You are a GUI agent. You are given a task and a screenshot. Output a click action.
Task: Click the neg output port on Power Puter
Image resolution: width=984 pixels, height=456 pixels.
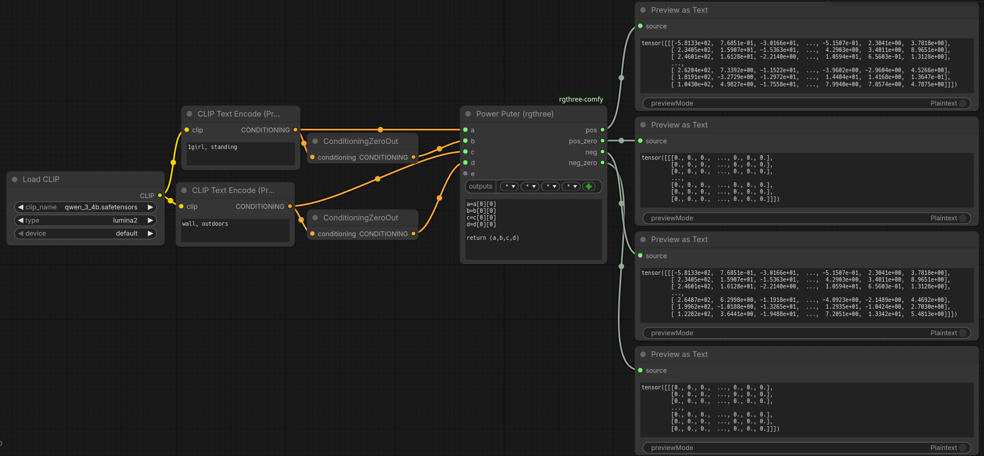click(x=603, y=152)
